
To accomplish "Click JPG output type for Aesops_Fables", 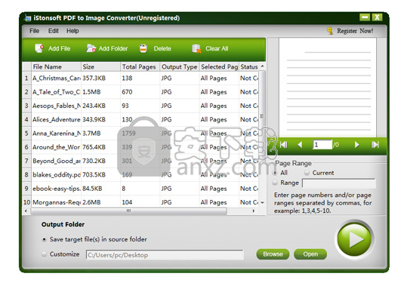I will click(x=180, y=106).
